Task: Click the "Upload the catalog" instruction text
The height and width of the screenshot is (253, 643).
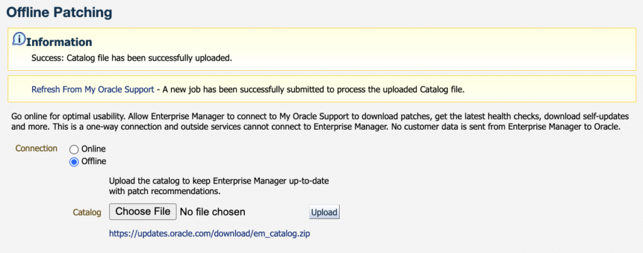Action: pos(219,185)
